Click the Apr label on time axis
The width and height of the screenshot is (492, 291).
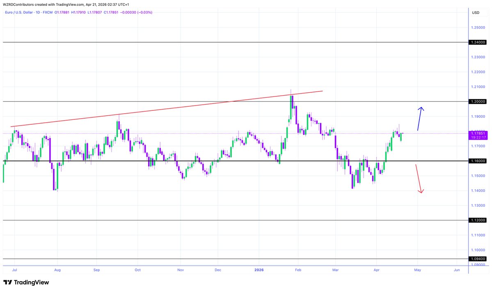[377, 270]
